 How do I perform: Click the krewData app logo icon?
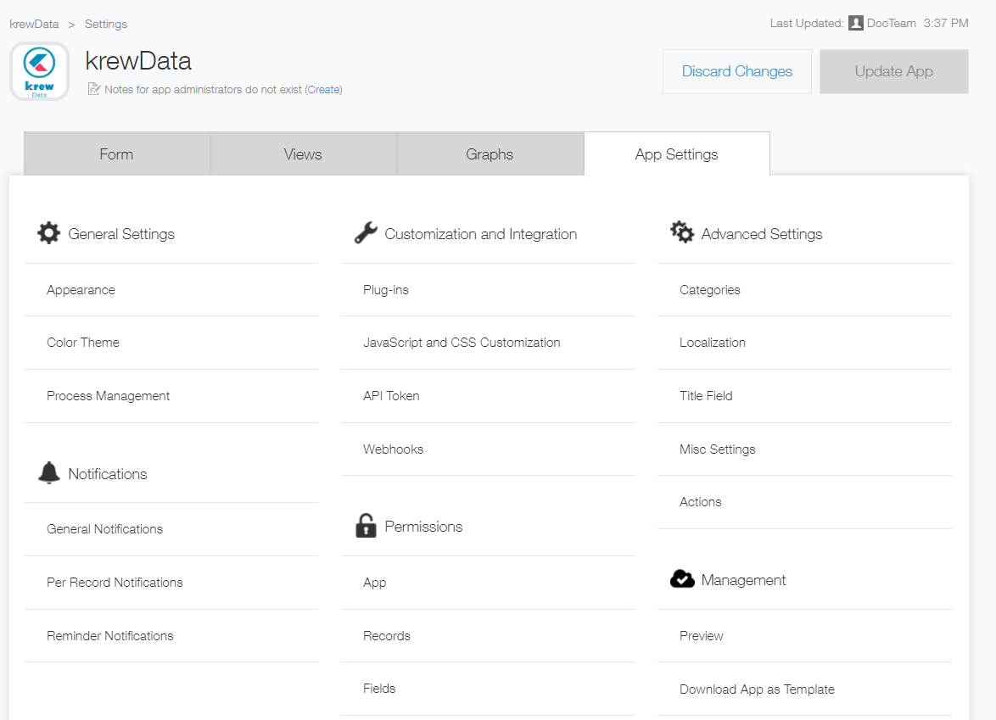tap(39, 71)
